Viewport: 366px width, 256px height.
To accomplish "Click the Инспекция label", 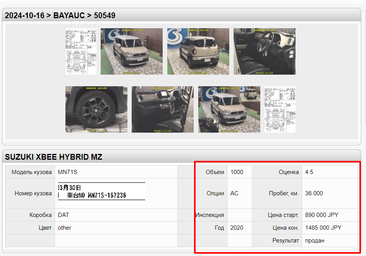I will (210, 215).
